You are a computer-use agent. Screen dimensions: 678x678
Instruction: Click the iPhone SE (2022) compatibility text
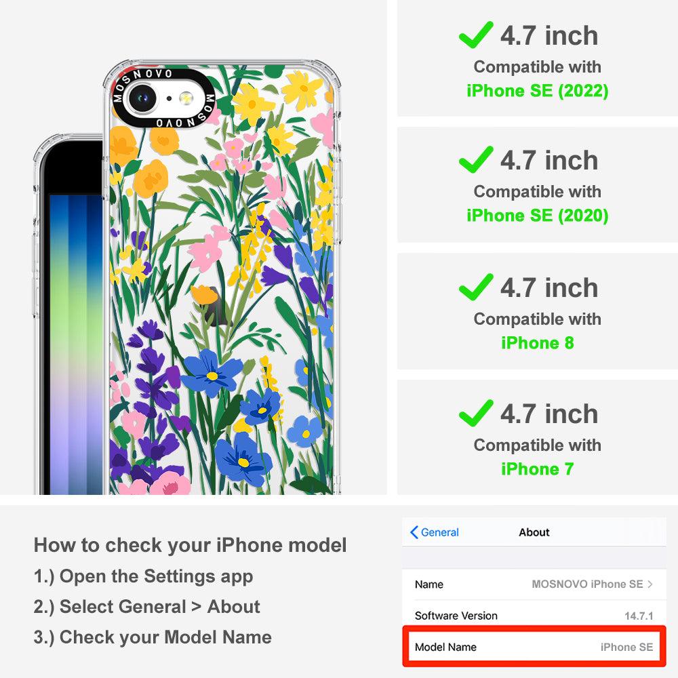click(x=538, y=91)
